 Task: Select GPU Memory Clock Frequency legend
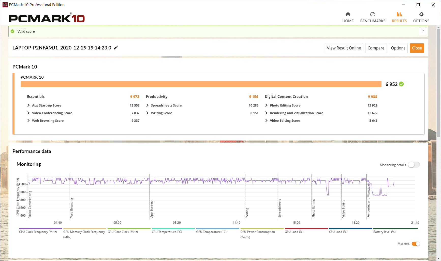[x=84, y=234]
